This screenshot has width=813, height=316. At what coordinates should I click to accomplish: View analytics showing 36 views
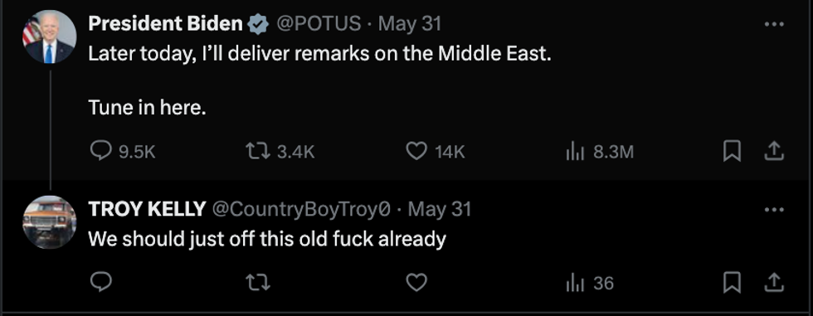pyautogui.click(x=590, y=284)
